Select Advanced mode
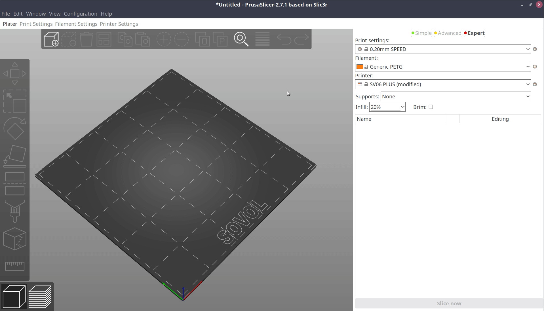Image resolution: width=544 pixels, height=311 pixels. point(448,33)
